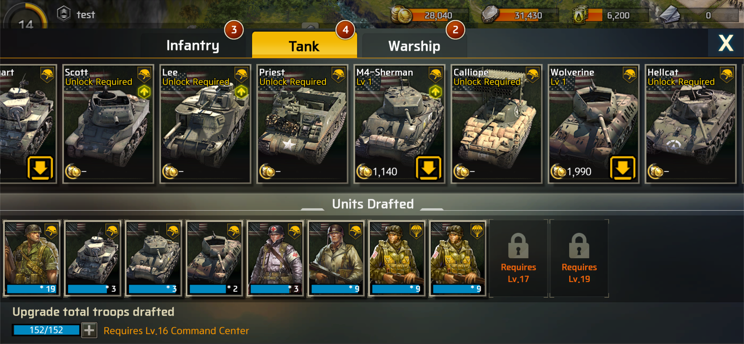Screen dimensions: 744x344
Task: Select the first drafted infantry with 19 troops
Action: 32,258
